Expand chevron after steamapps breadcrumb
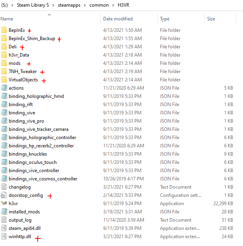 click(85, 5)
